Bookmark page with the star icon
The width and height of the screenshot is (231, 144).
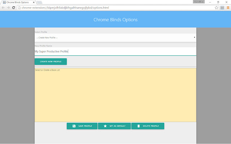pyautogui.click(x=216, y=8)
